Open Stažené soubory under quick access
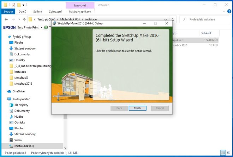 (25, 48)
